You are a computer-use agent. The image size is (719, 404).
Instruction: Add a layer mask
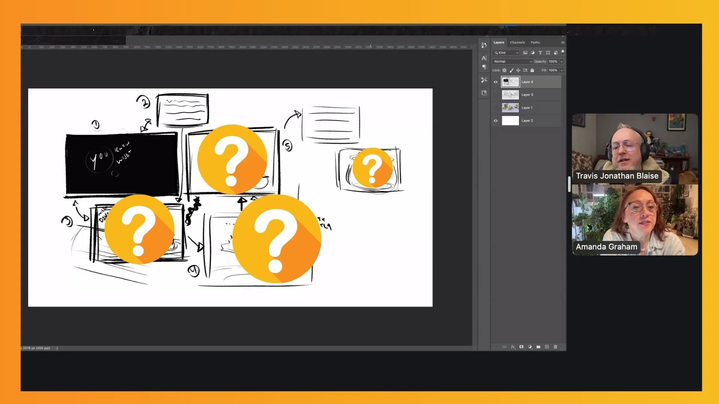pos(521,347)
